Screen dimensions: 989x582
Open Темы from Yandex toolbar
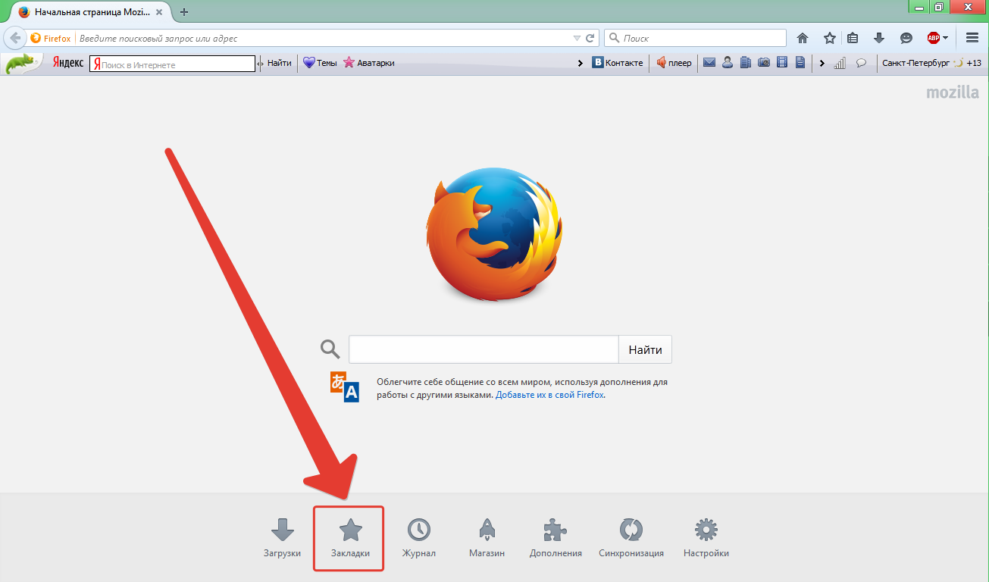click(x=320, y=63)
